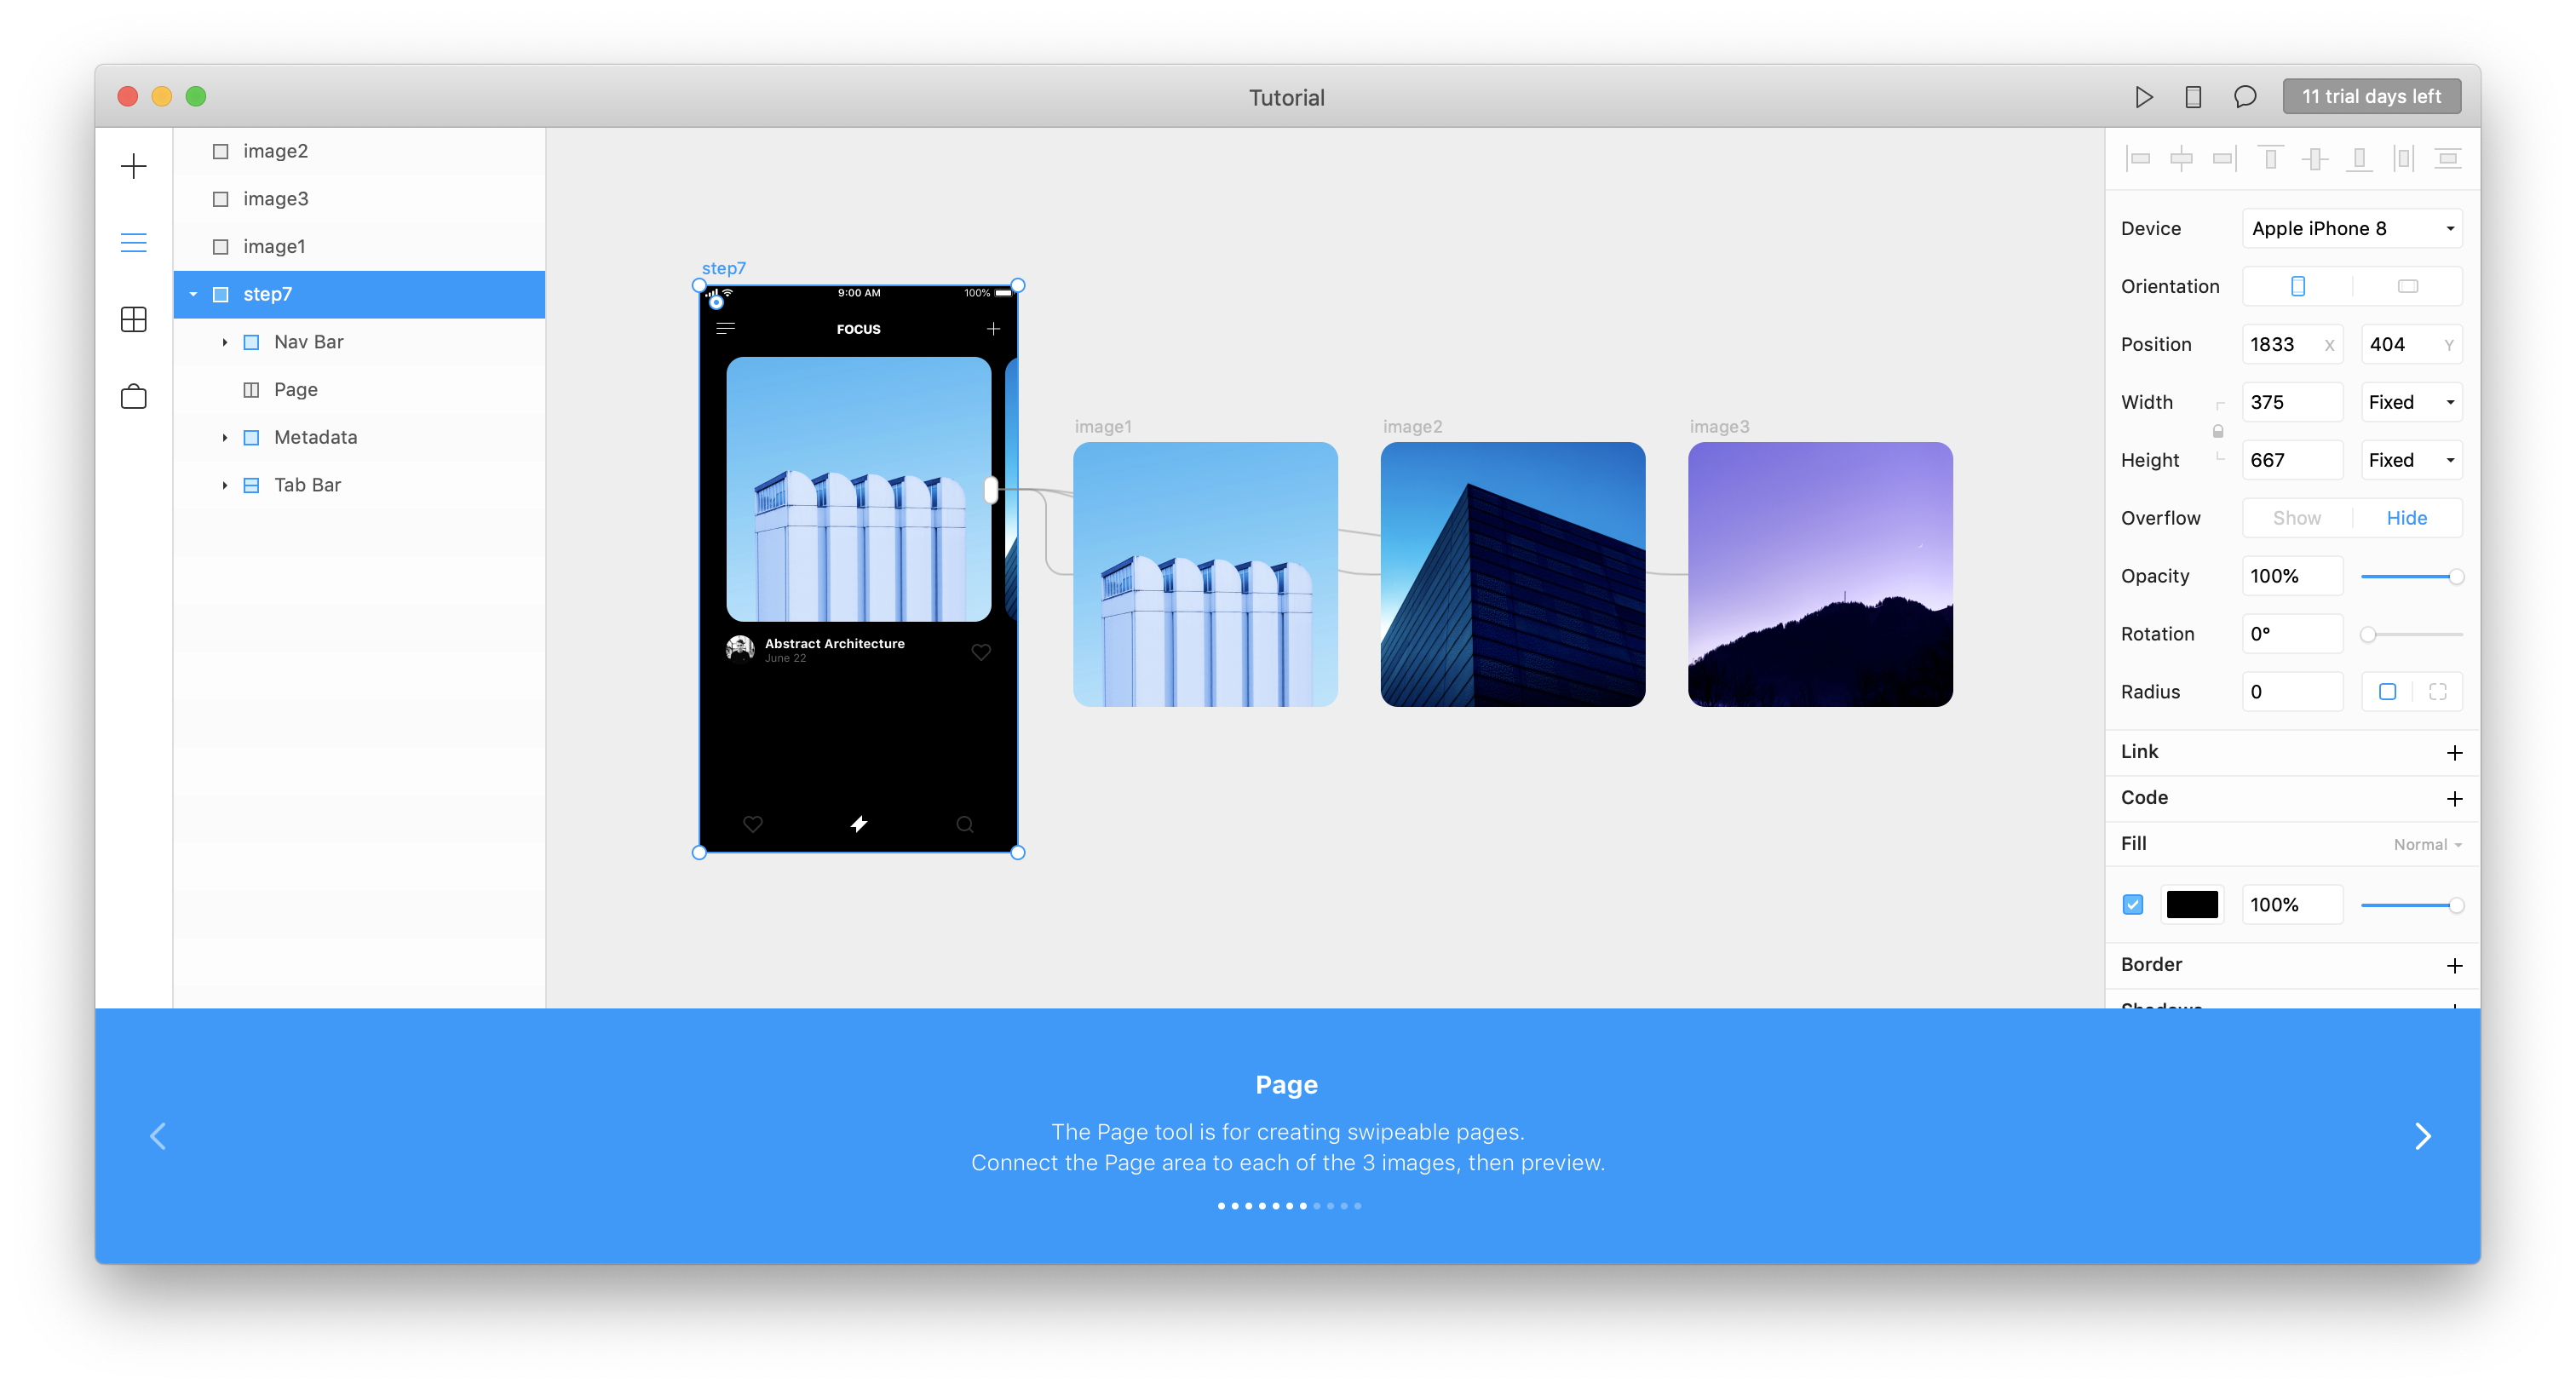Click the align left edges icon
This screenshot has width=2576, height=1390.
point(2138,158)
